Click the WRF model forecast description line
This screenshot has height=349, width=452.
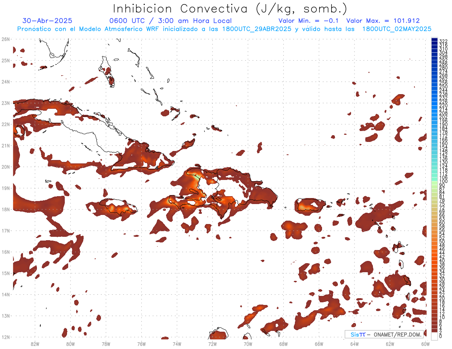click(x=224, y=29)
